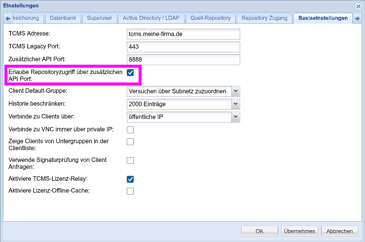Disable Aktiviere TCMS-Lizenz-Relay checkbox

(x=130, y=179)
